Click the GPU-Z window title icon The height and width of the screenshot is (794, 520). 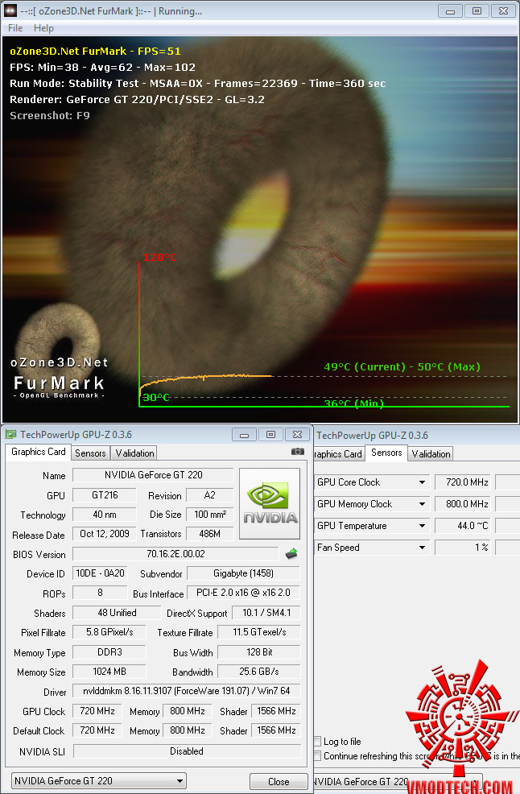click(x=10, y=435)
